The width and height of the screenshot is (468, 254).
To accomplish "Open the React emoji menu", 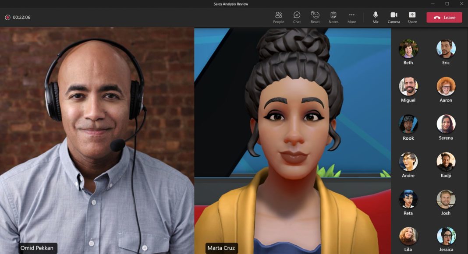I will (x=315, y=17).
